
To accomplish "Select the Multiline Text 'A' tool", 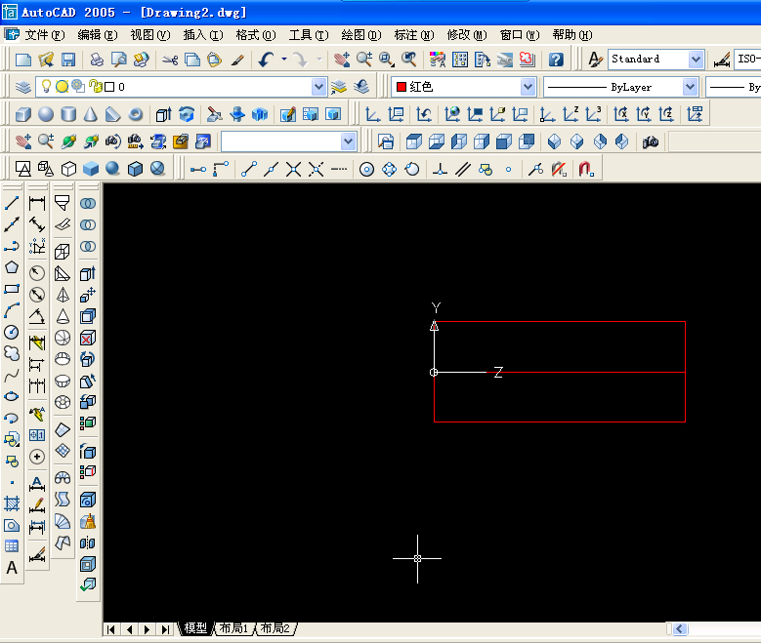I will pyautogui.click(x=12, y=567).
